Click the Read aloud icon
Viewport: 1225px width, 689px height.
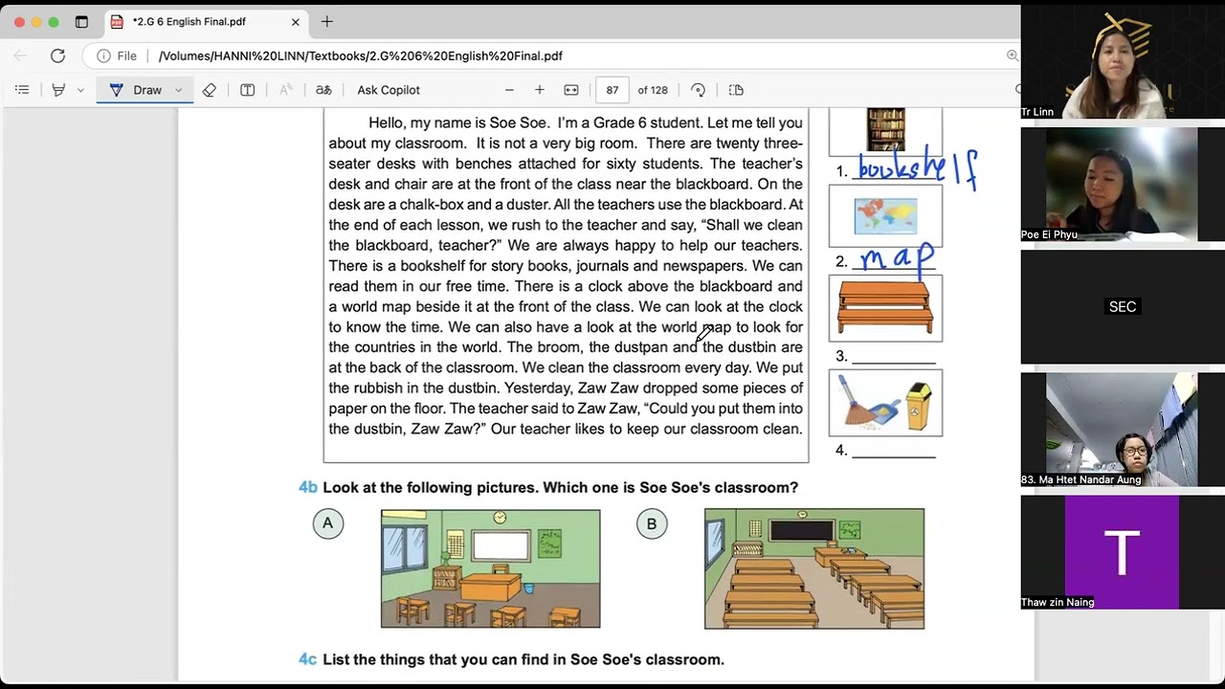[x=285, y=90]
